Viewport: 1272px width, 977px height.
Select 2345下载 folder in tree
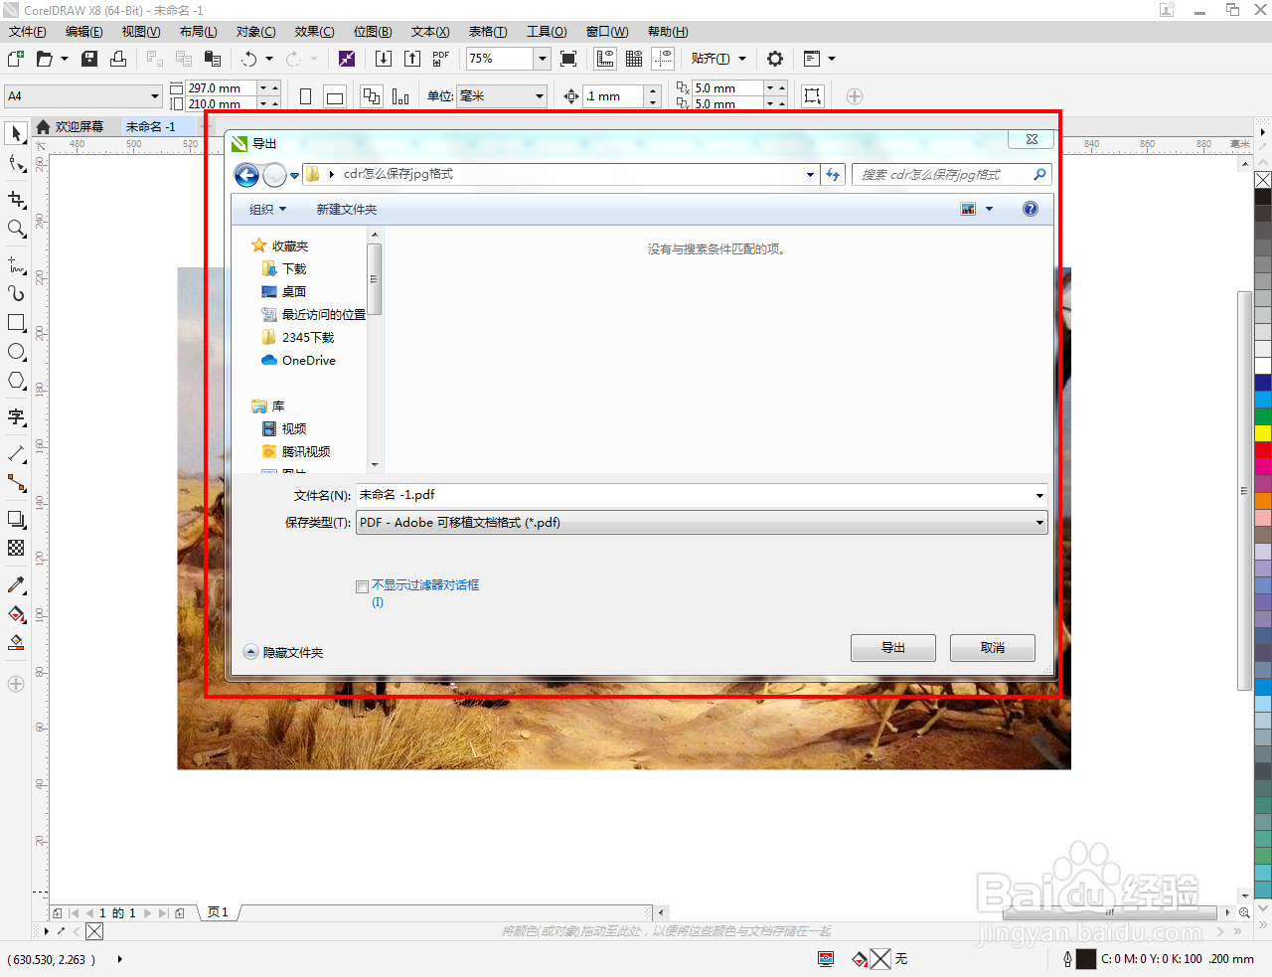297,337
